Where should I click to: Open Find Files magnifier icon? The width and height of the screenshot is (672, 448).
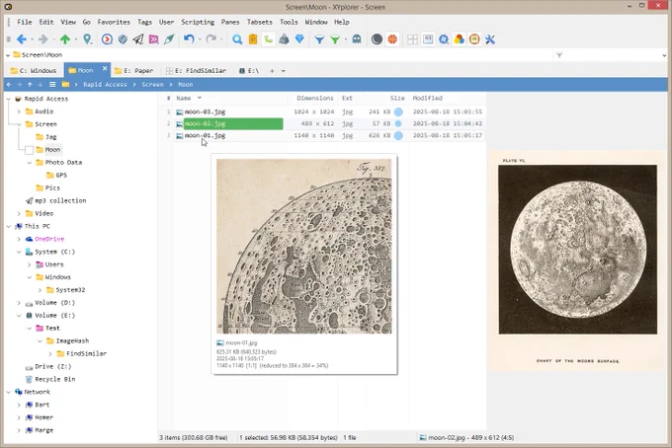pos(237,39)
